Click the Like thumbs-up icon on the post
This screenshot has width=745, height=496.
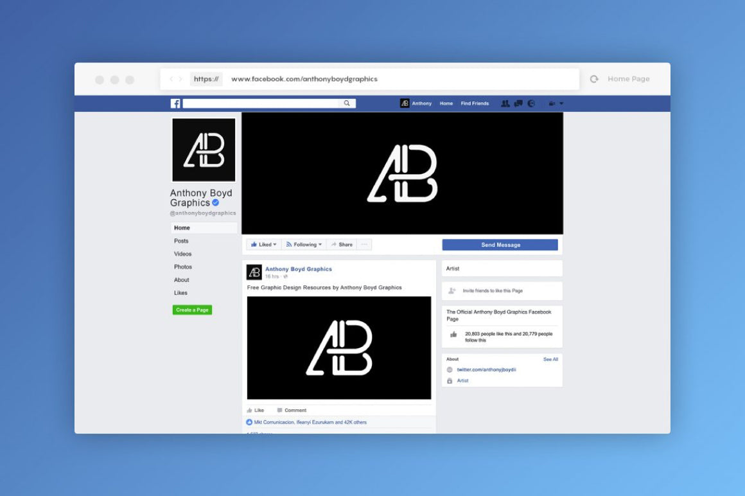pyautogui.click(x=251, y=410)
